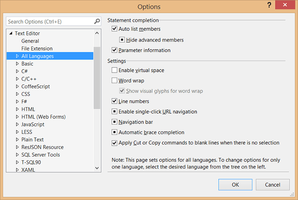Expand the CoffeeScript node arrow

pyautogui.click(x=17, y=86)
